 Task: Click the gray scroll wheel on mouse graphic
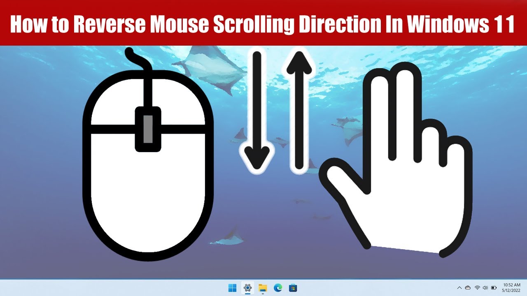(148, 129)
